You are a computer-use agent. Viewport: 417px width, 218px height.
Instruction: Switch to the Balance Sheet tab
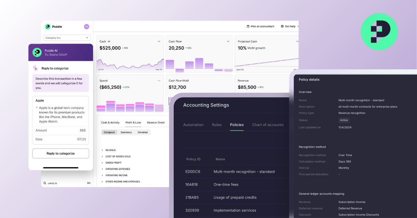(156, 123)
